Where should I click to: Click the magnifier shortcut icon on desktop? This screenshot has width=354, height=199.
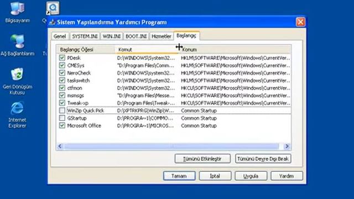pos(53,8)
